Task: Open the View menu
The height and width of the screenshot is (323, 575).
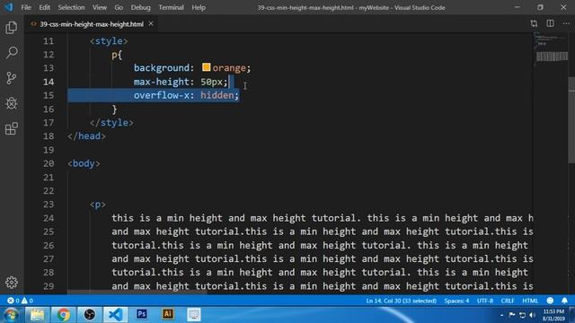Action: (100, 7)
